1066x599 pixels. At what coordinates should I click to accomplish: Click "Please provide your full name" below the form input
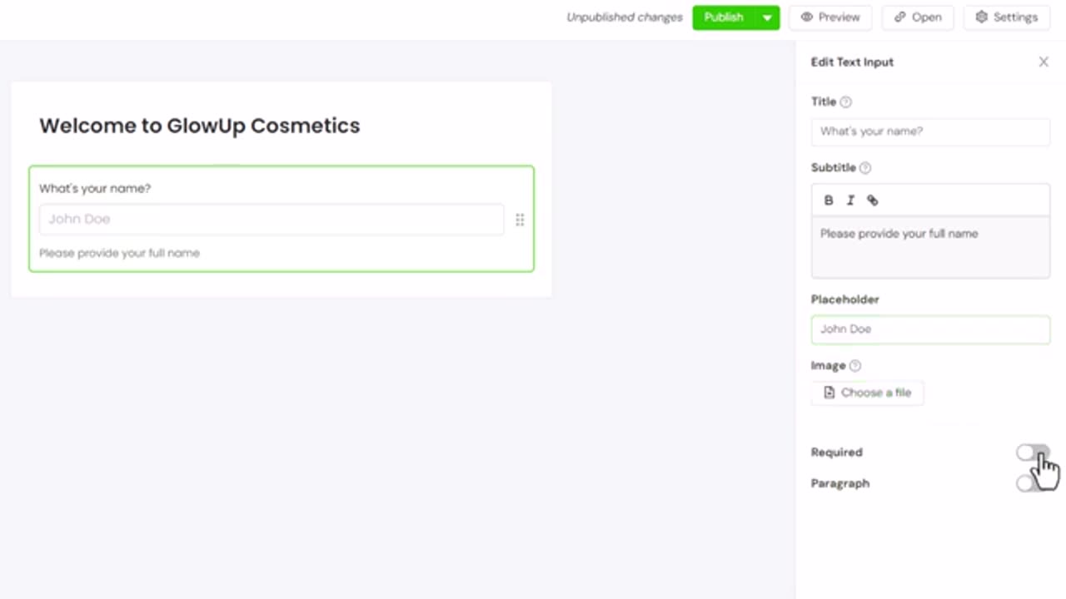tap(119, 253)
